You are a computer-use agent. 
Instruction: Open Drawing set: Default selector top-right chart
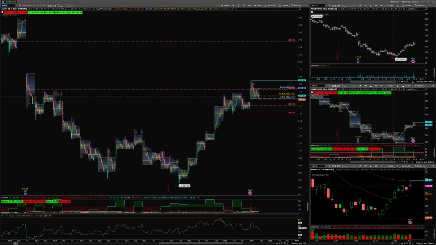click(425, 82)
